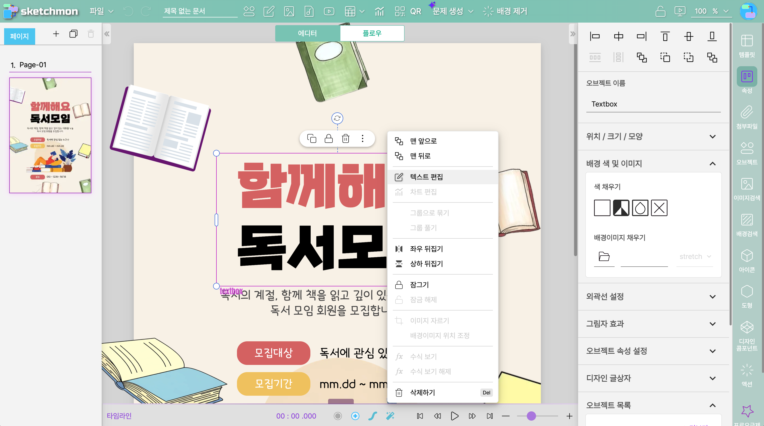
Task: Click the timeline record button
Action: [x=338, y=416]
